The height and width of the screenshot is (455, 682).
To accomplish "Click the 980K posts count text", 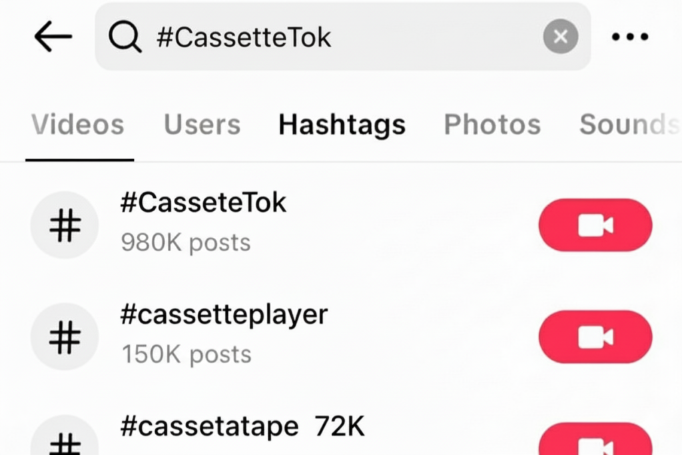I will pyautogui.click(x=186, y=243).
